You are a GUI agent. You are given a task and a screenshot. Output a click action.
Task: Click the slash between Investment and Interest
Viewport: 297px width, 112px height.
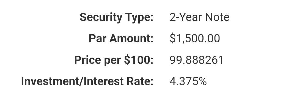[81, 81]
